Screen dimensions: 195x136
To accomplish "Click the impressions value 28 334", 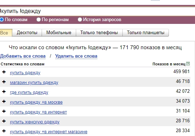I will pos(183,130).
